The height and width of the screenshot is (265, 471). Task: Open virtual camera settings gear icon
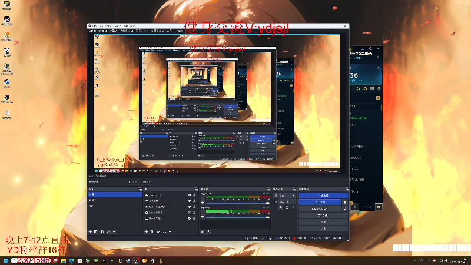[345, 208]
